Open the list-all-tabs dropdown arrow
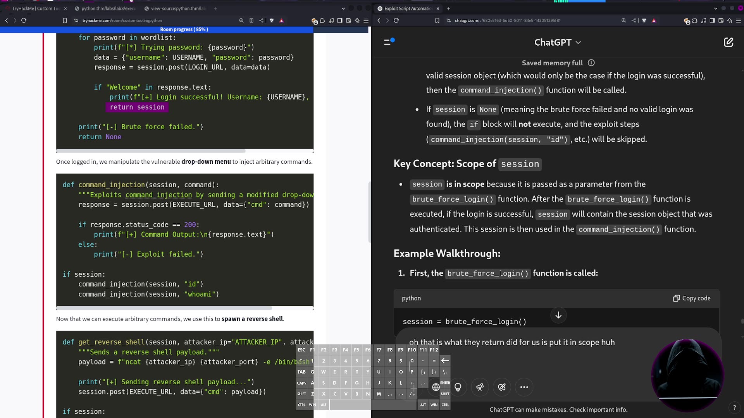 tap(343, 8)
